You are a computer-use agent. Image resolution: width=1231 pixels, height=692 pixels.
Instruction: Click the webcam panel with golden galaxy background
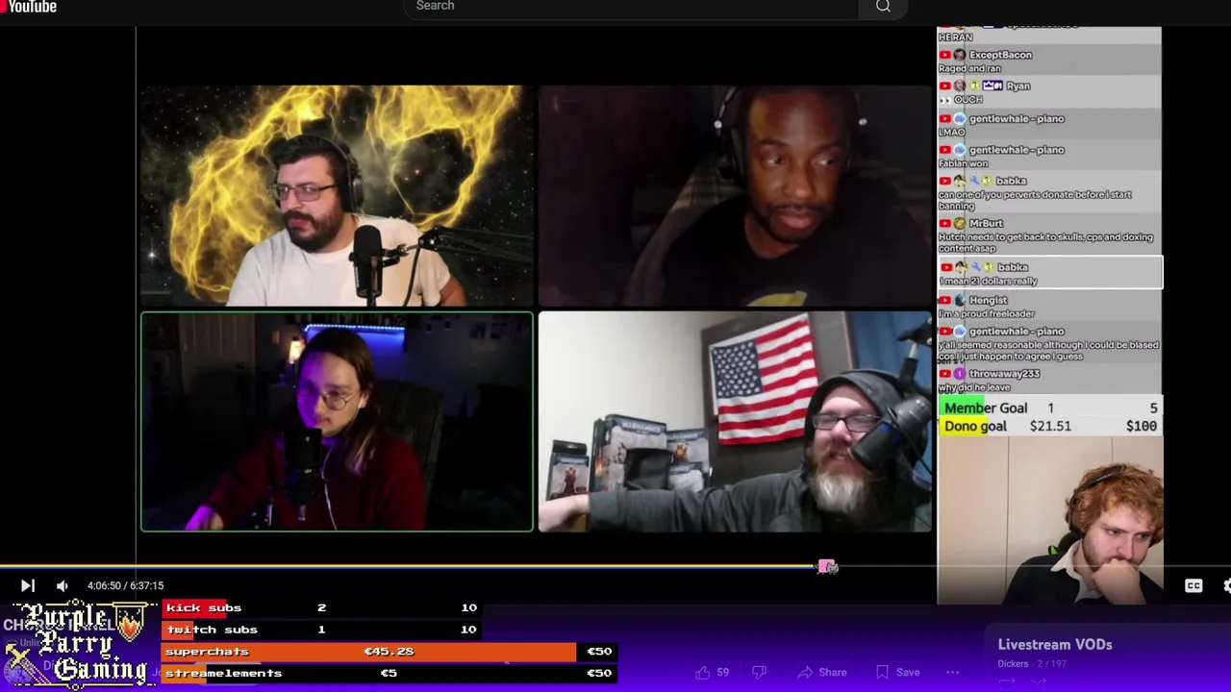[x=337, y=195]
